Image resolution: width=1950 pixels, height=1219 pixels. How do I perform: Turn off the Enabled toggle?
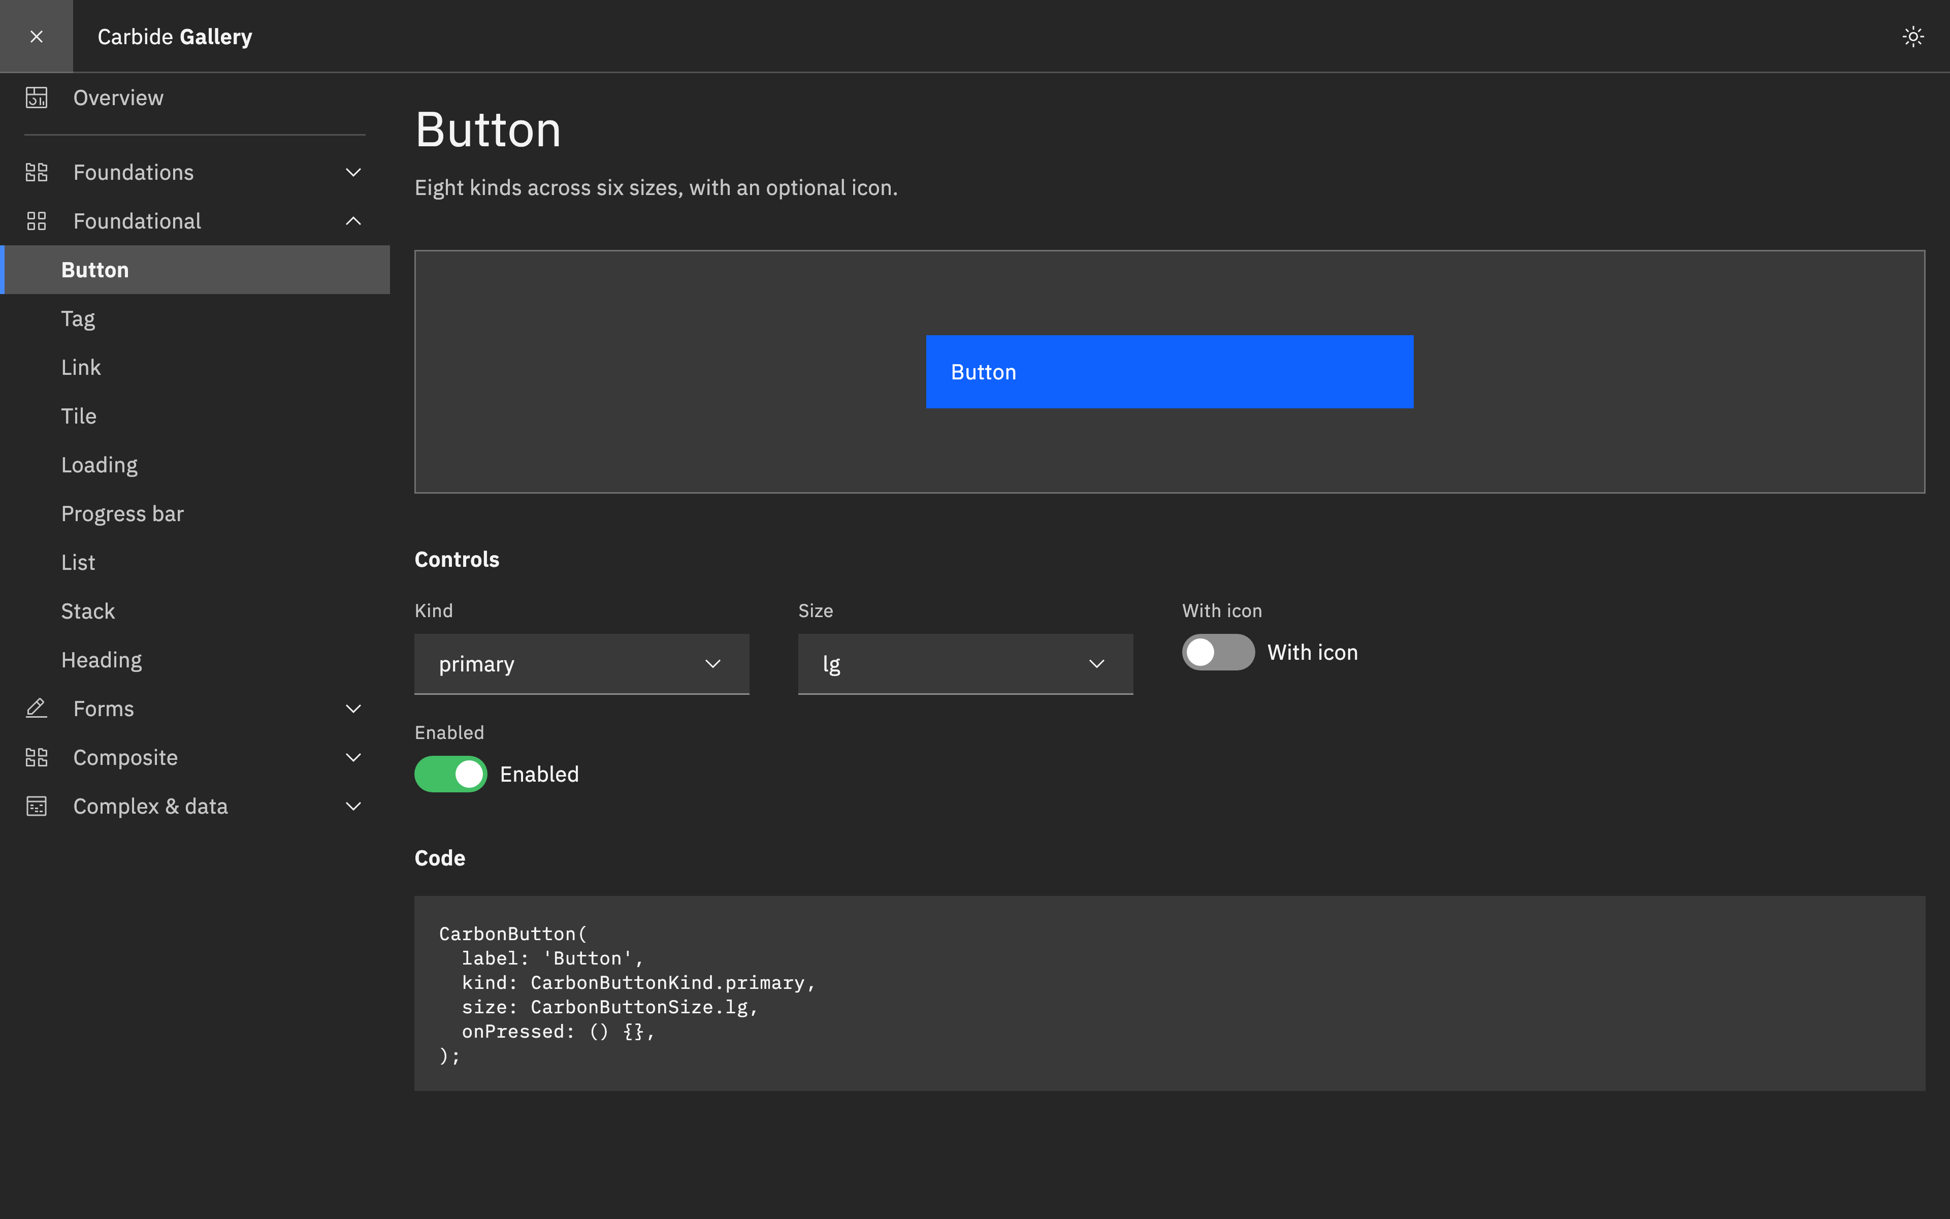click(450, 774)
